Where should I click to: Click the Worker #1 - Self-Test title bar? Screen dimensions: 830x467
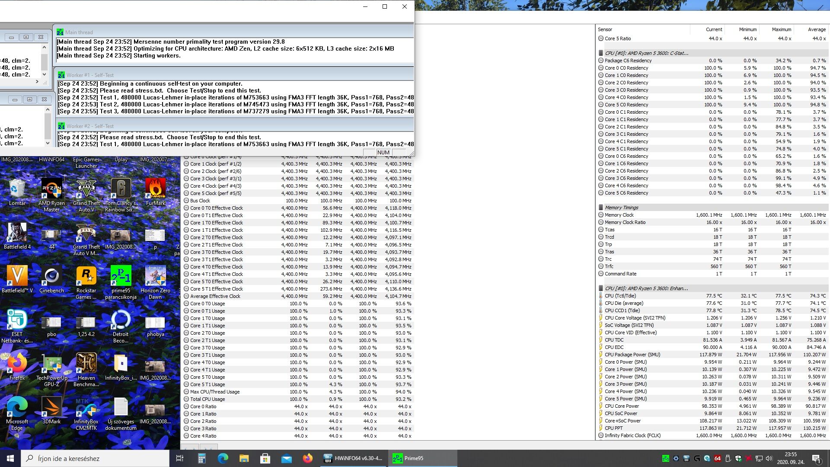[x=234, y=75]
